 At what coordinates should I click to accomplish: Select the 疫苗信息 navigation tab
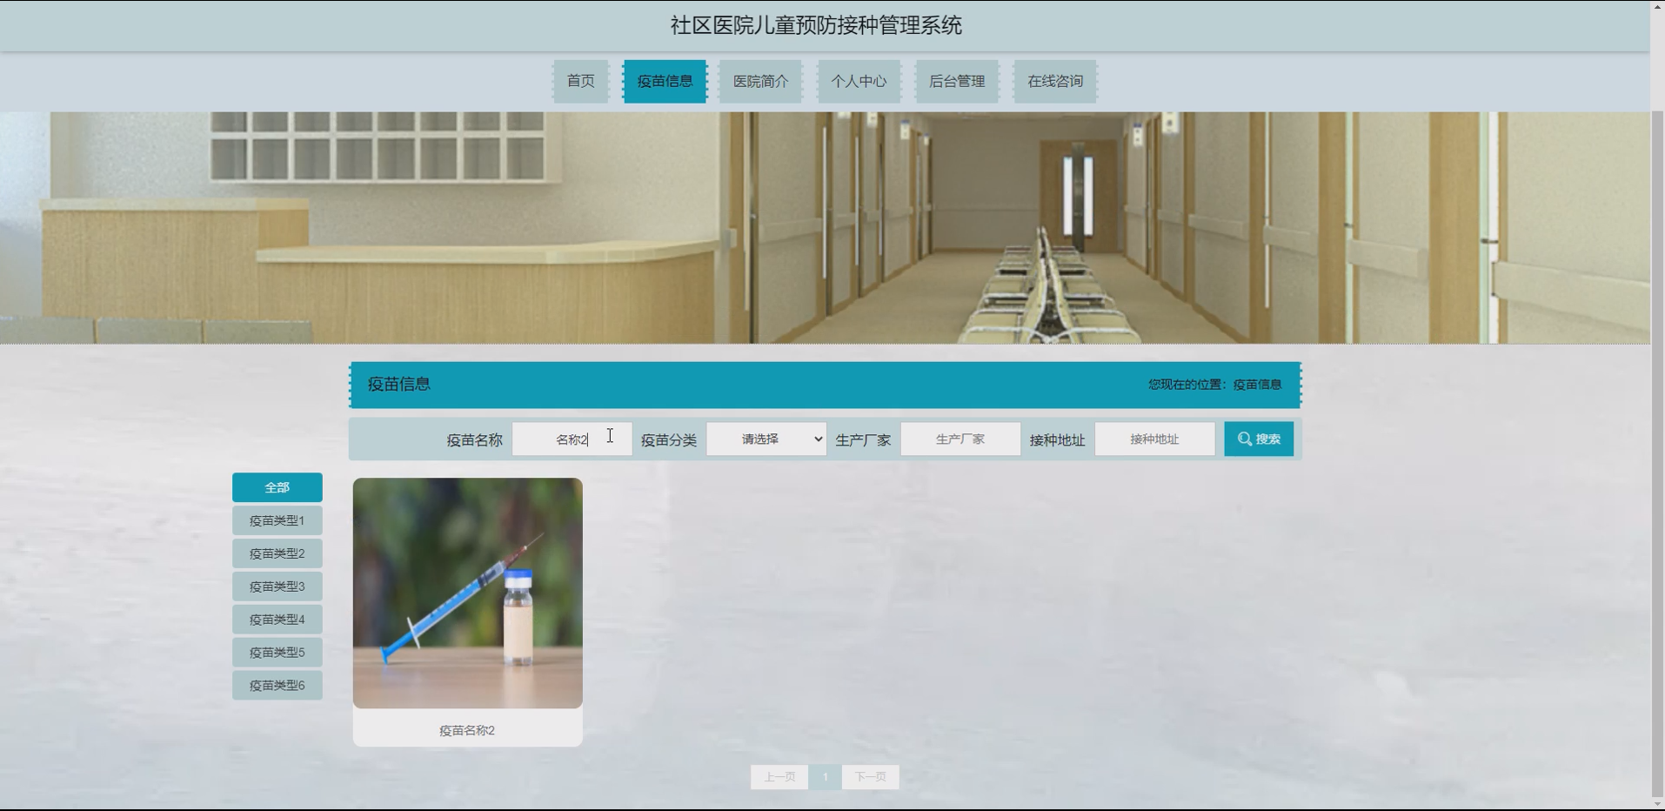(x=665, y=81)
